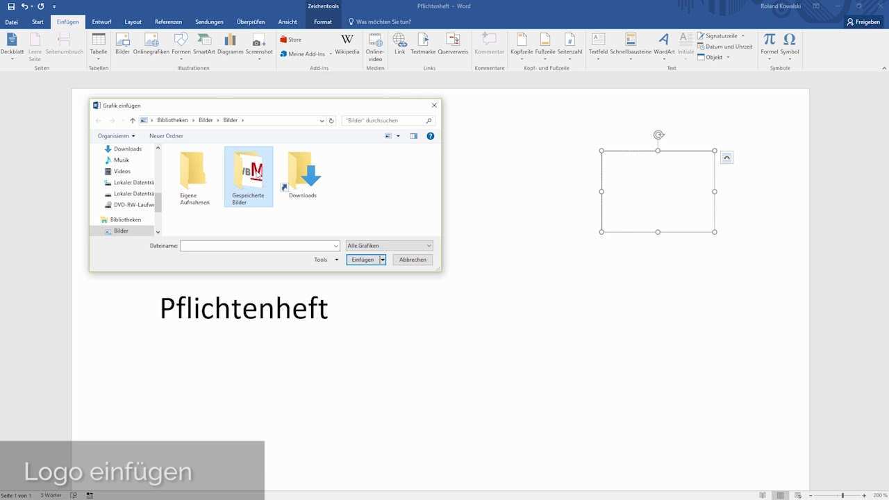Open the Diagramm chart tool

coord(230,43)
